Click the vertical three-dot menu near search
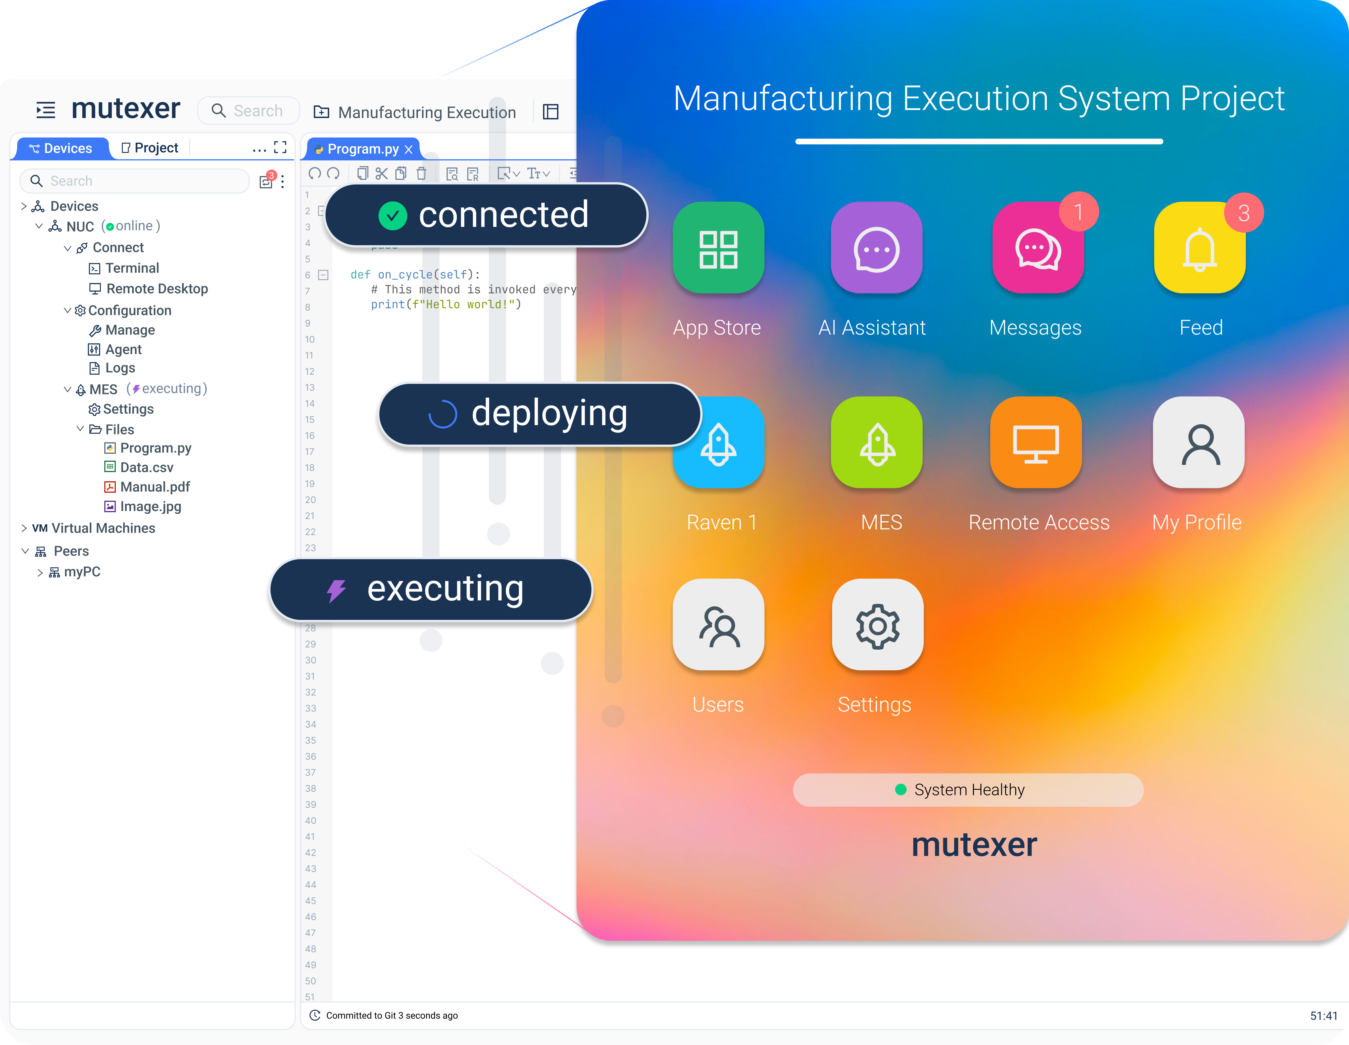1349x1045 pixels. pyautogui.click(x=282, y=182)
